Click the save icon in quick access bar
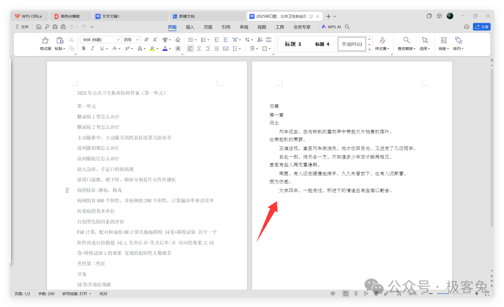504x307 pixels. point(39,27)
